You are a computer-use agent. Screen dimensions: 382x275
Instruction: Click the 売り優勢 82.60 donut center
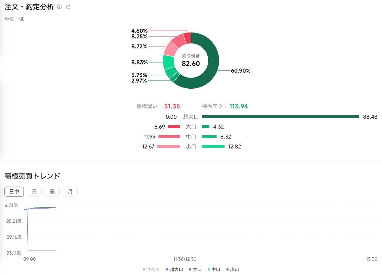(191, 61)
